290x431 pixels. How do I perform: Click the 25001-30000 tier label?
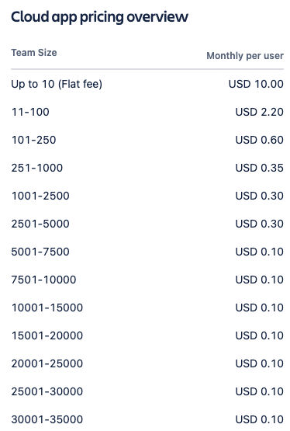point(47,391)
